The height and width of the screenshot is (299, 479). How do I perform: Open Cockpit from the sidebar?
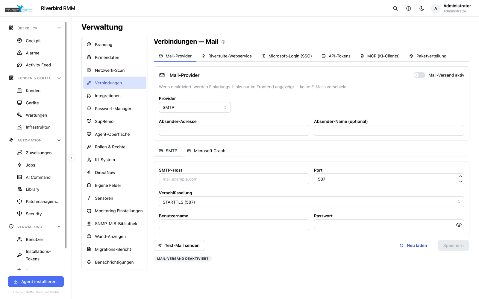tap(33, 41)
